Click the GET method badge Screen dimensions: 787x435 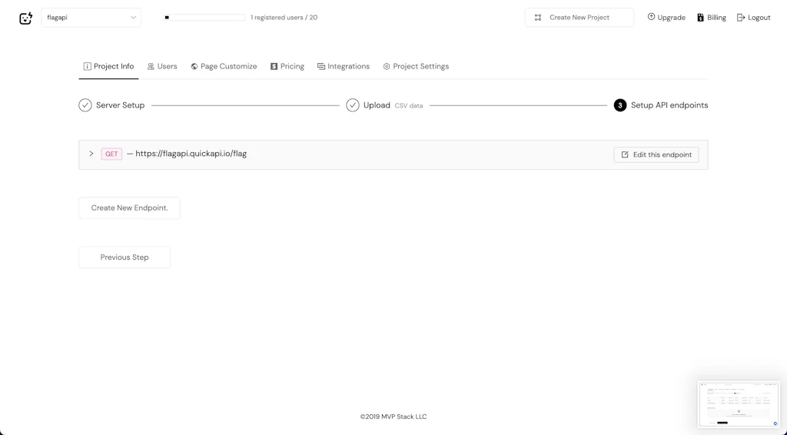(111, 154)
